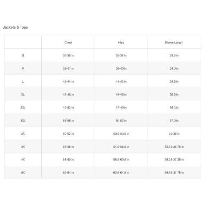
Task: Click the 35.75-36.75 in sleeve cell
Action: coord(174,147)
